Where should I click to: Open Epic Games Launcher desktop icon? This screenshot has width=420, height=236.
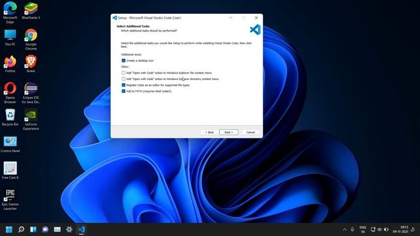tap(10, 199)
